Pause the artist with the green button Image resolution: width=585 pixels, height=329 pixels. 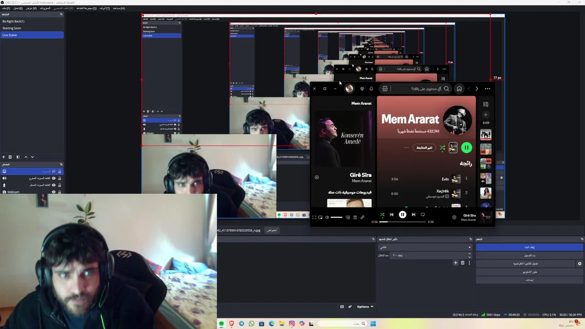coord(466,148)
